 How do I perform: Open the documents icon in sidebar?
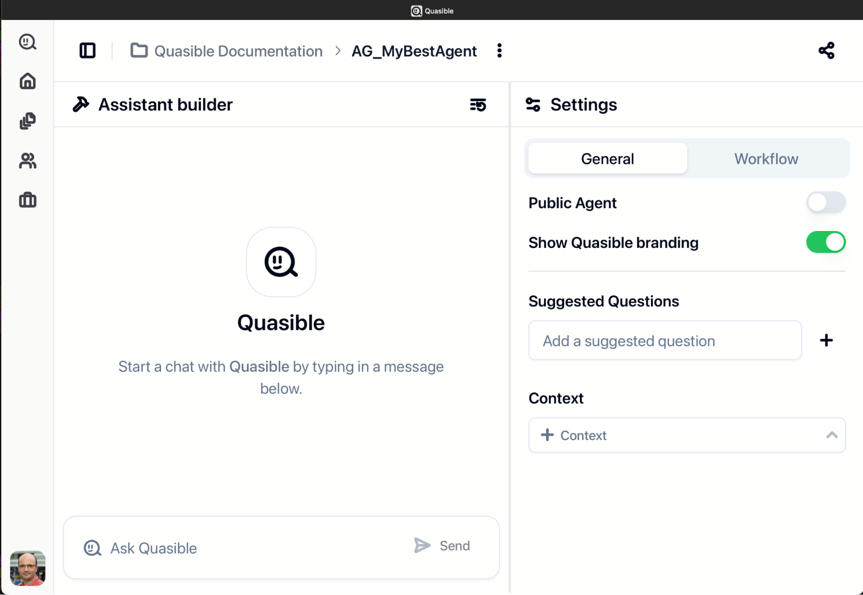coord(28,121)
